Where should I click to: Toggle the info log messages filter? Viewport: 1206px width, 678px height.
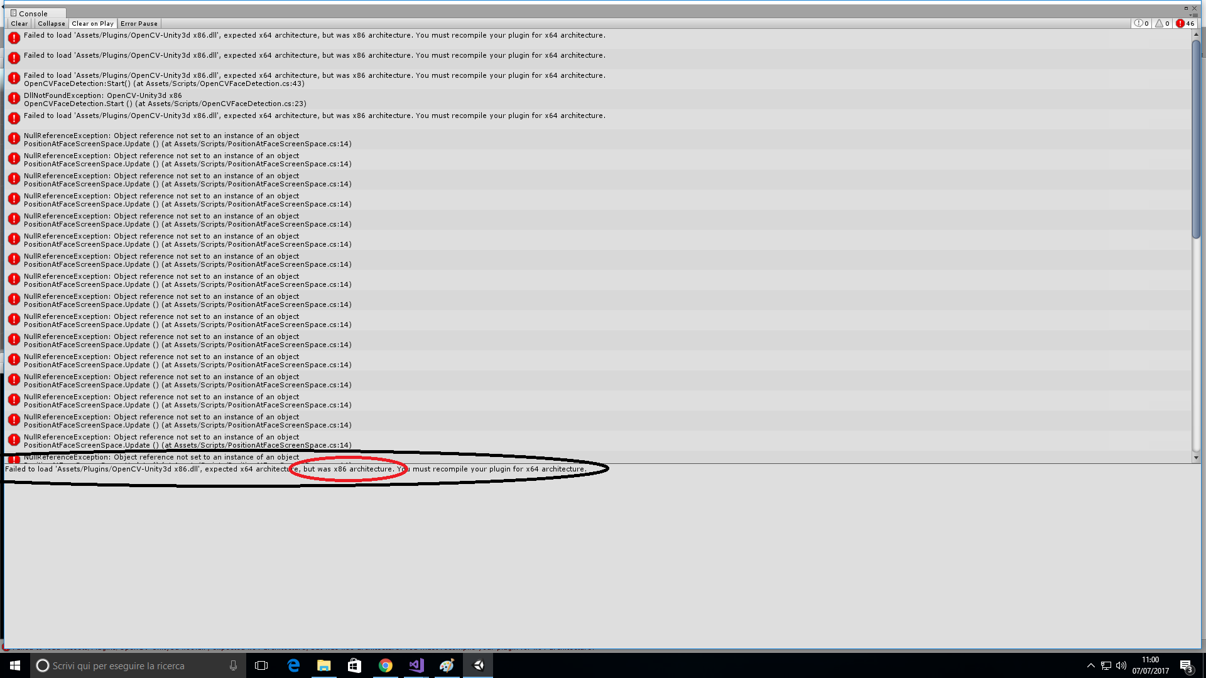pos(1141,23)
